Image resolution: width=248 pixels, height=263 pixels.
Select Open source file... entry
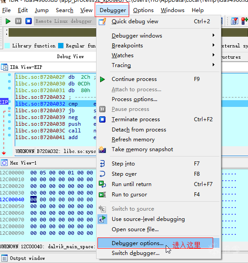point(159,229)
